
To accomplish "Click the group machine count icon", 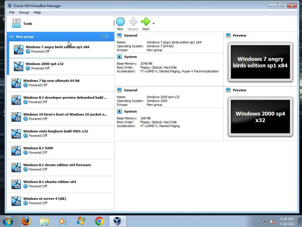I will click(104, 37).
